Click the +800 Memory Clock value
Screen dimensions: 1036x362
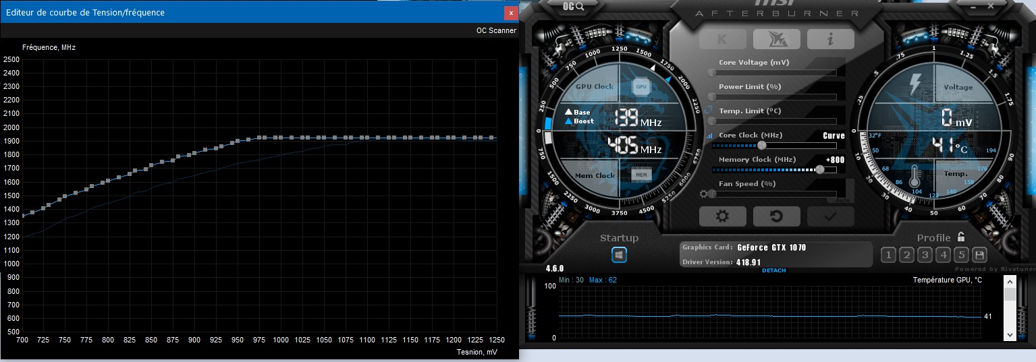coord(835,160)
